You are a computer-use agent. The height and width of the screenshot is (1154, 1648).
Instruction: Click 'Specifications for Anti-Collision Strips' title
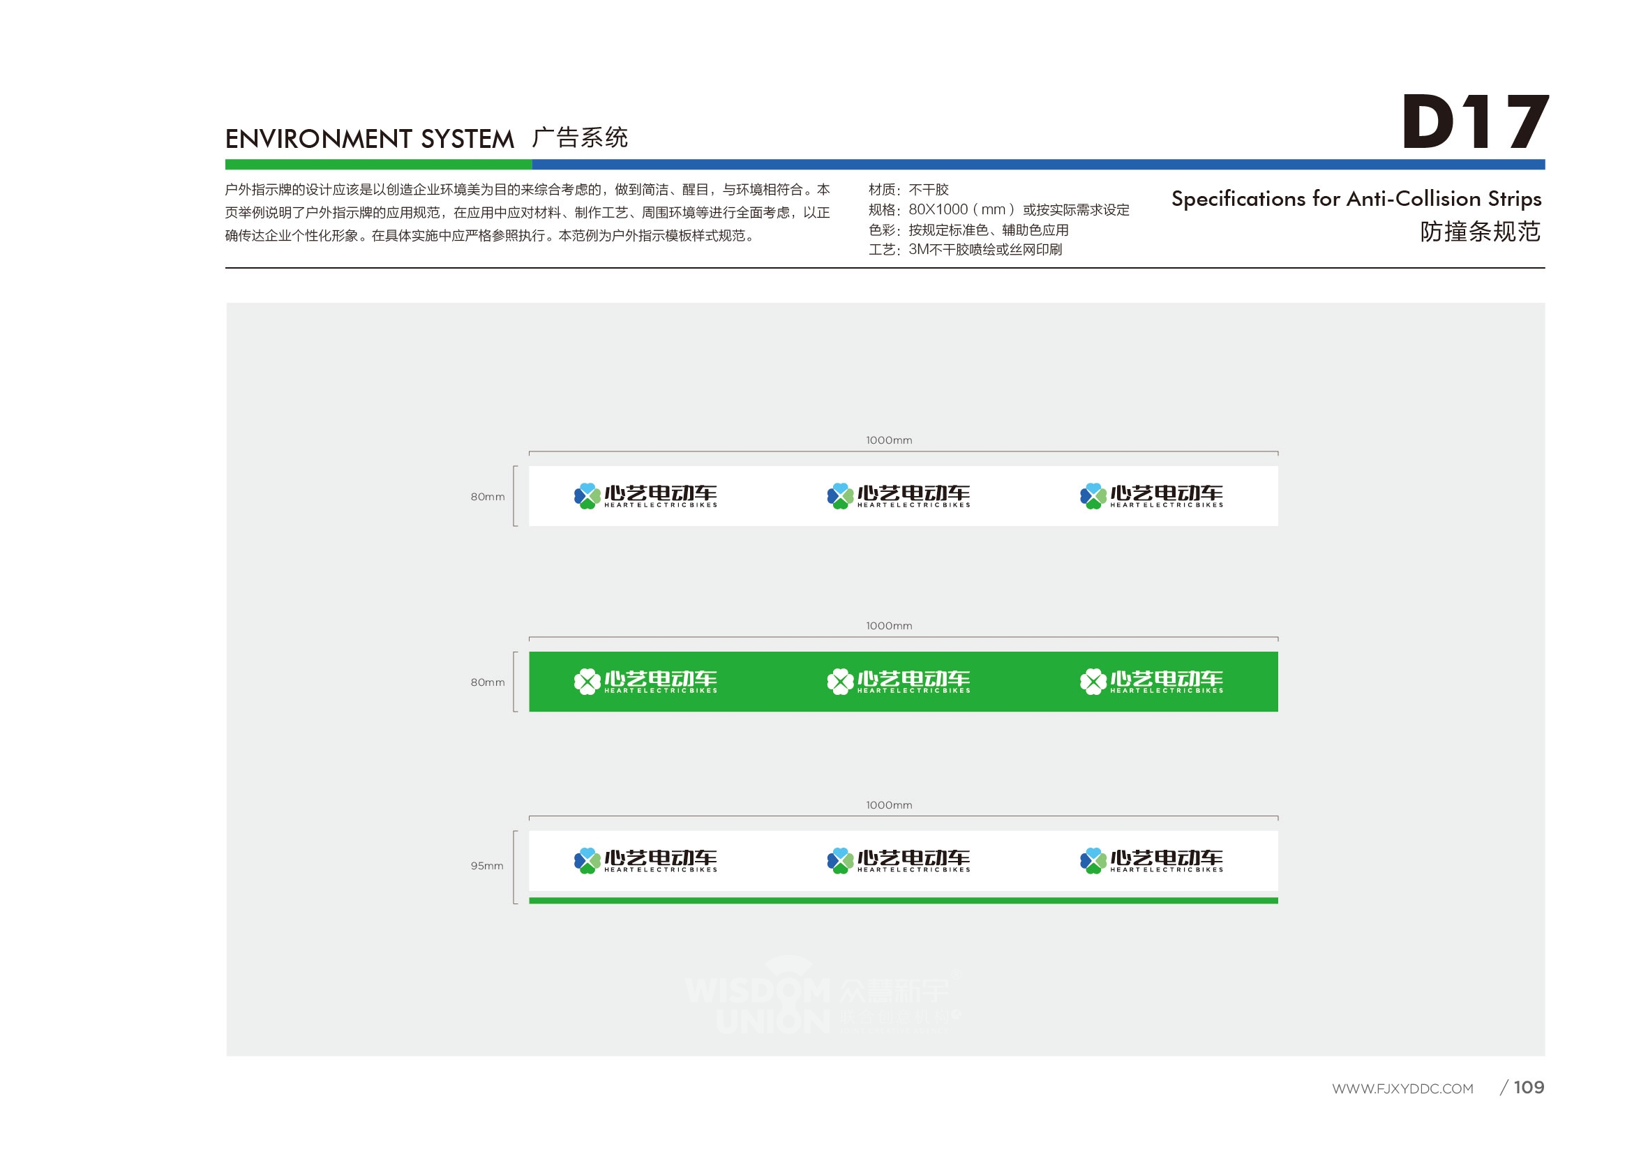[1356, 199]
